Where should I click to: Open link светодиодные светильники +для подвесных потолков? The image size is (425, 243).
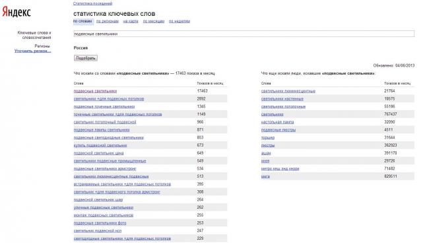click(x=122, y=238)
